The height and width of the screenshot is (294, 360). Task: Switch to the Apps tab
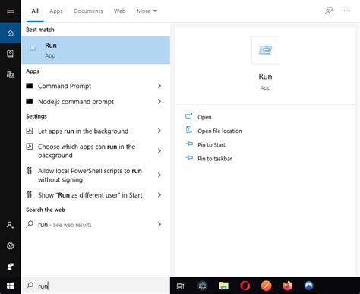point(56,11)
